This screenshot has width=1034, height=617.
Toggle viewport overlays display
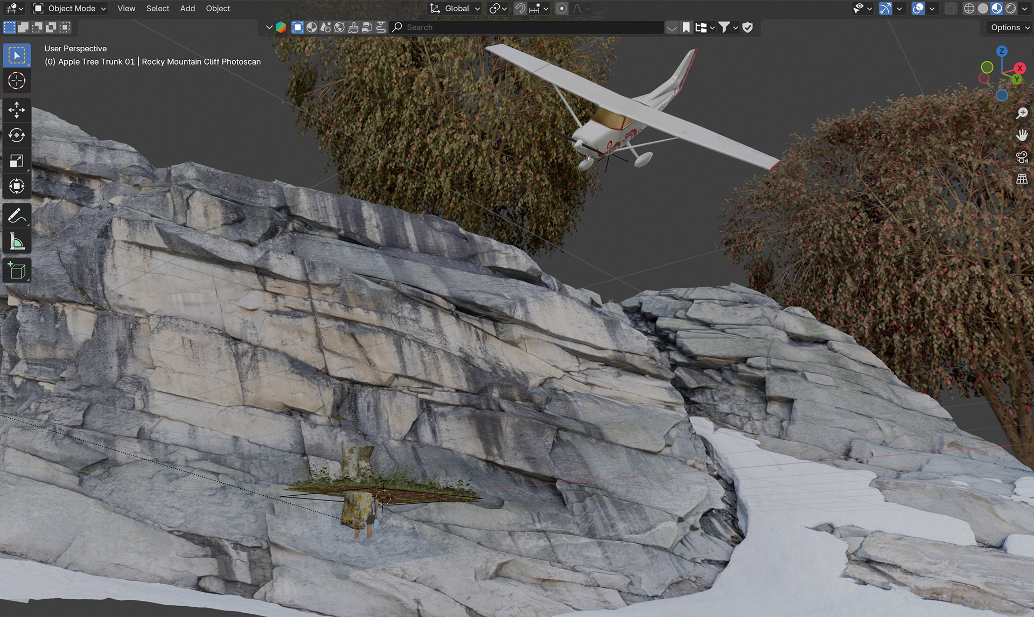(918, 9)
